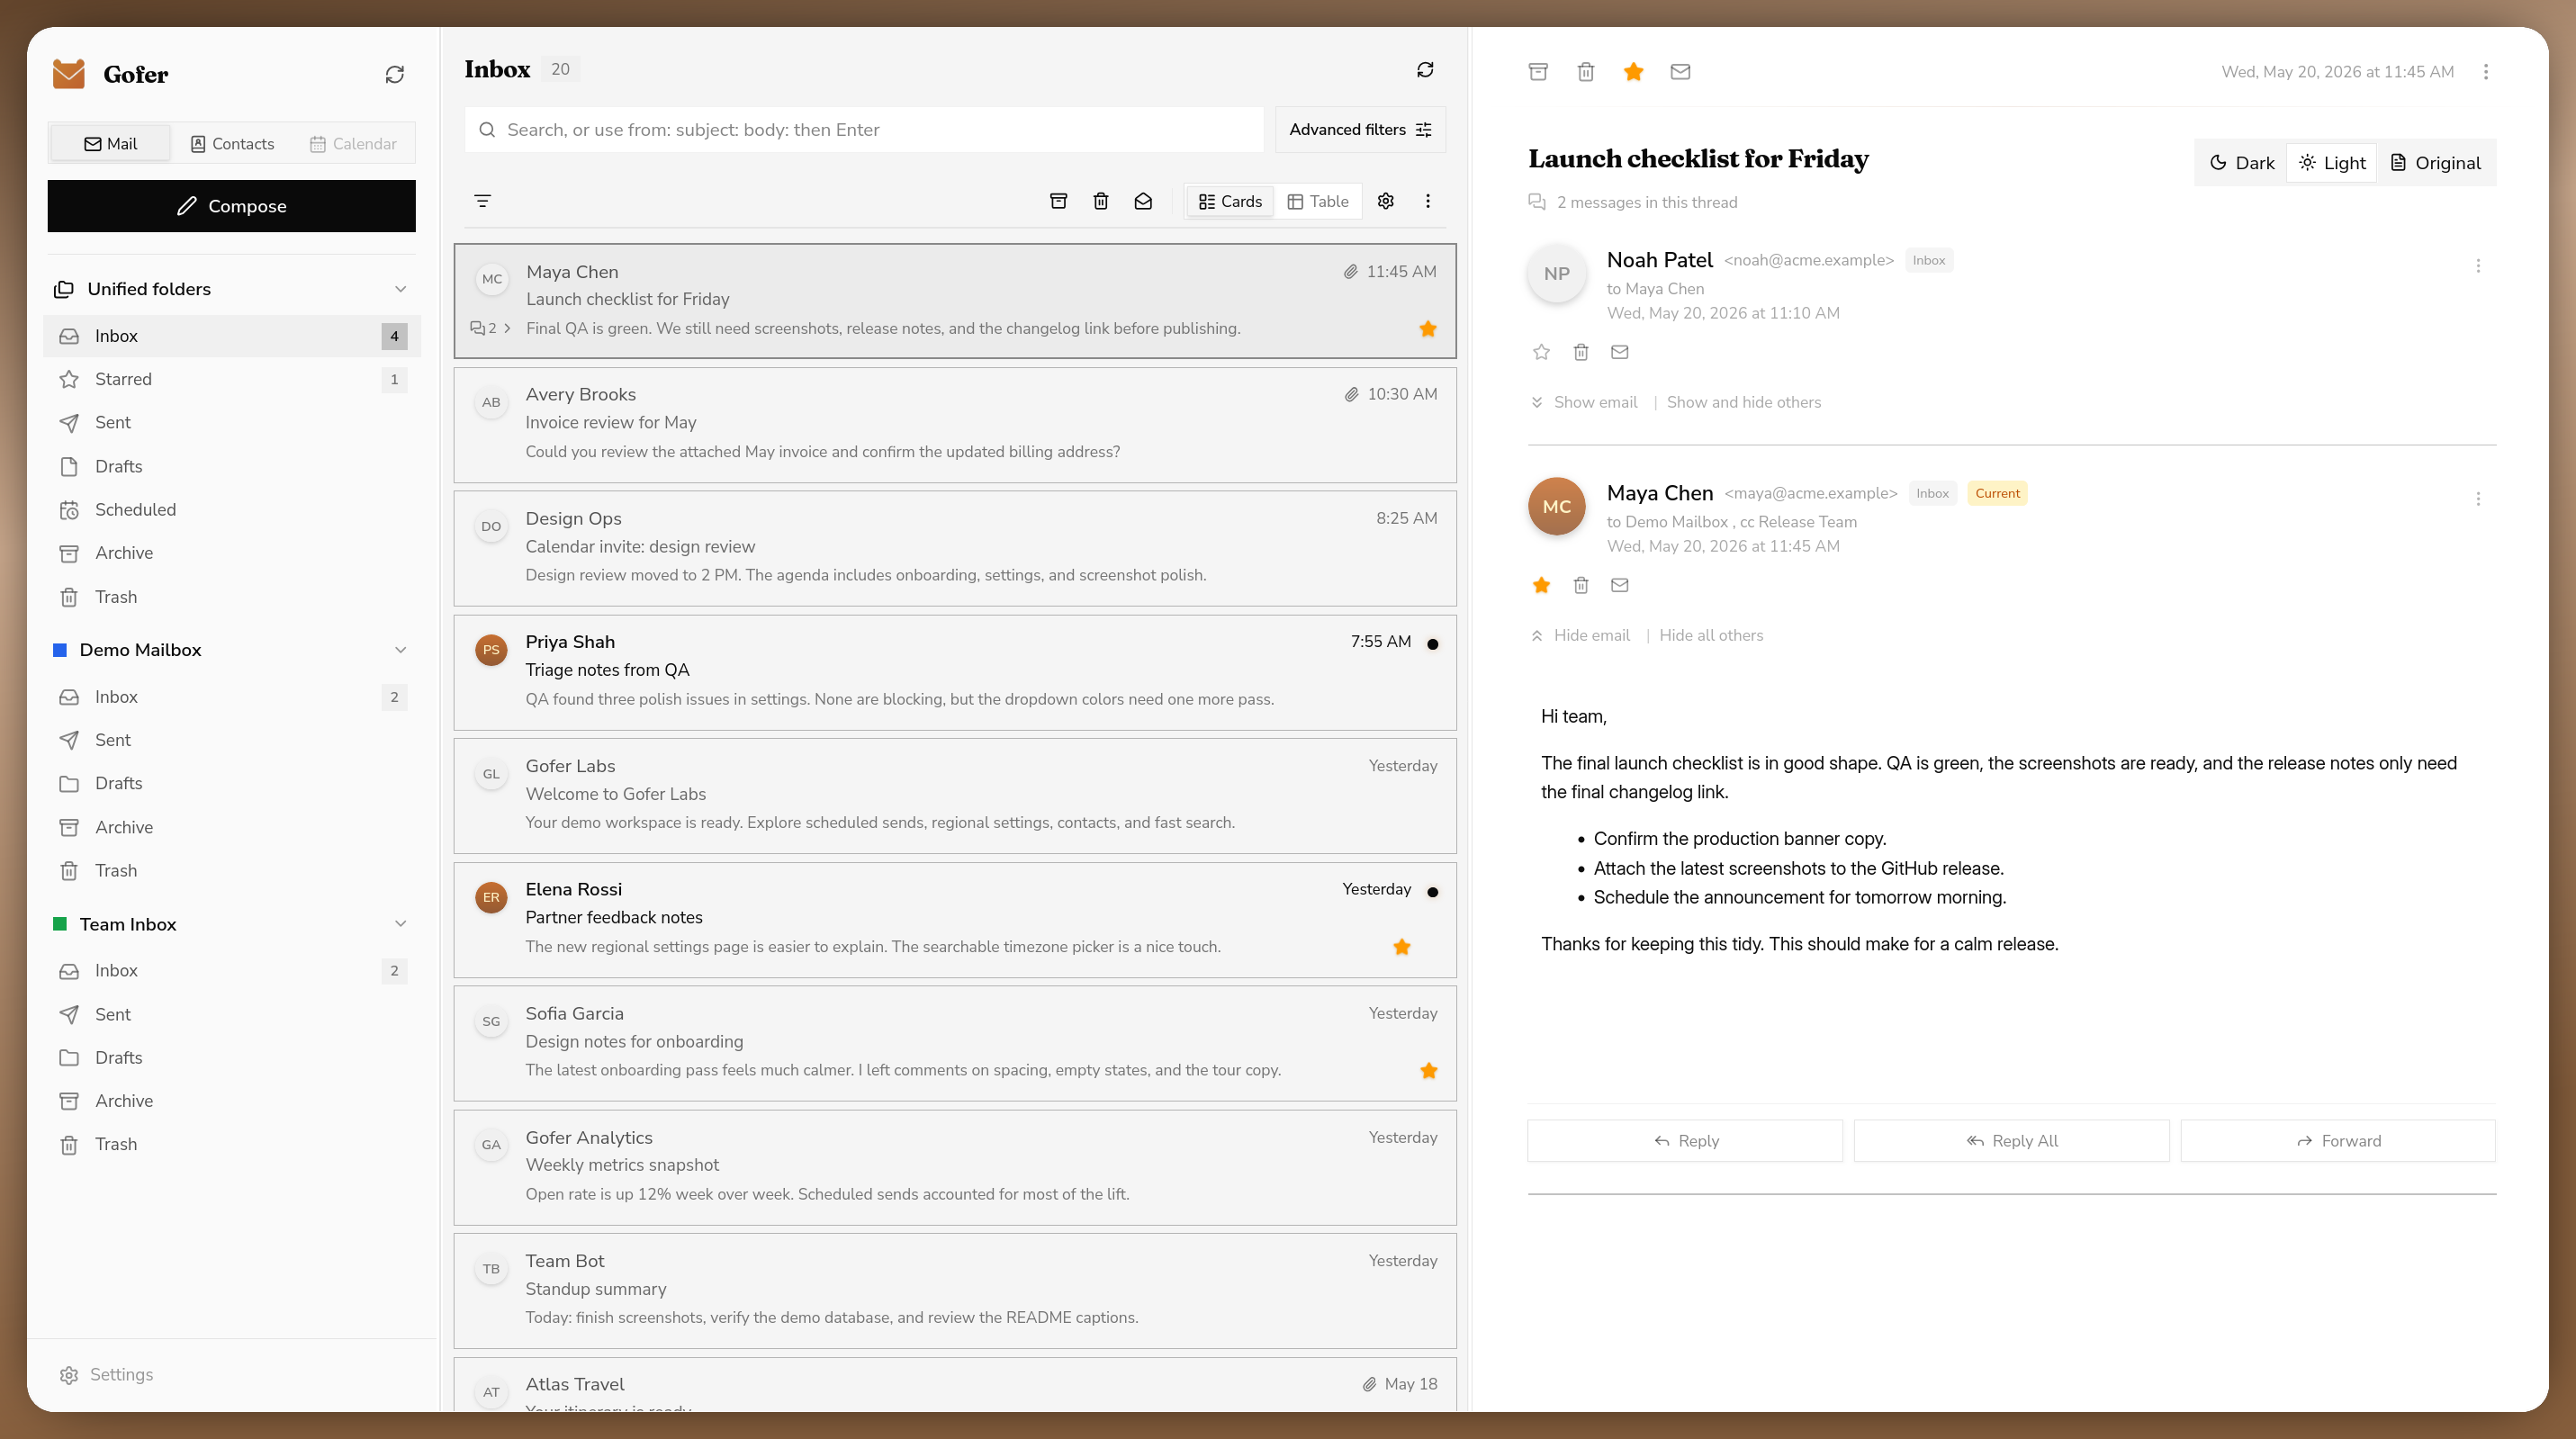This screenshot has height=1439, width=2576.
Task: Open Maya Chen message options menu
Action: (2478, 499)
